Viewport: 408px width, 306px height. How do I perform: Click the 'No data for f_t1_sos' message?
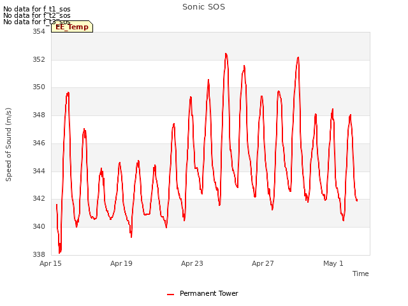click(x=37, y=9)
